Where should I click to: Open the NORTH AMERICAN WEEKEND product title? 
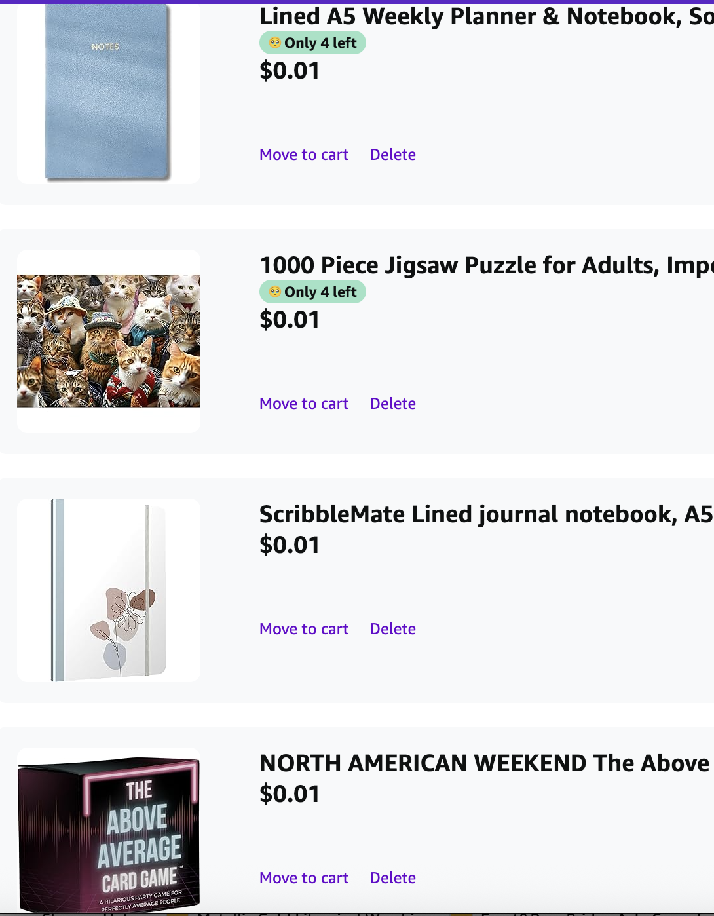(x=485, y=763)
